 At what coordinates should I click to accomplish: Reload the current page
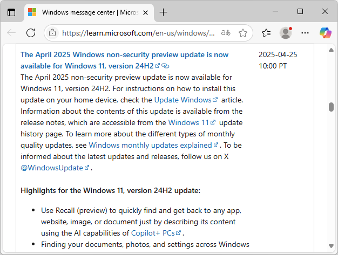coord(31,33)
